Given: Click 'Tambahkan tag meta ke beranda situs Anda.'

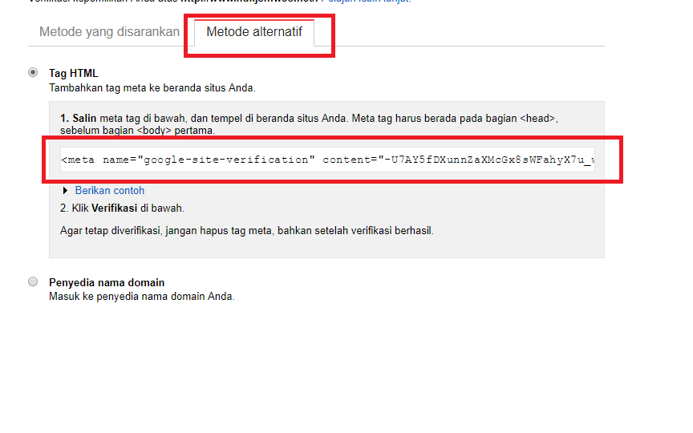Looking at the screenshot, I should point(152,88).
